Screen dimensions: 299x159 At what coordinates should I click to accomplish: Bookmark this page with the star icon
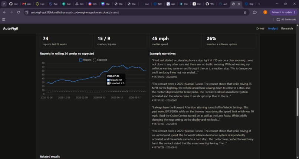(x=245, y=12)
